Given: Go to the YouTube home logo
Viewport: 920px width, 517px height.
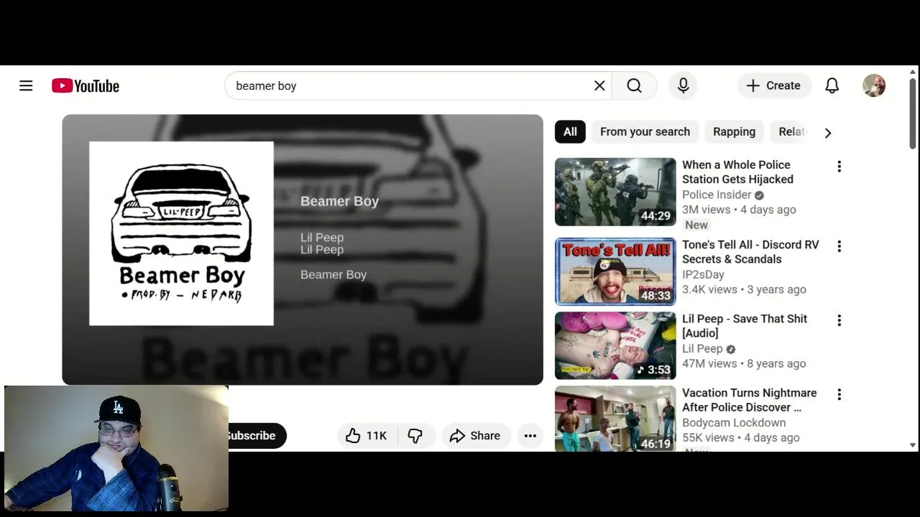Looking at the screenshot, I should pyautogui.click(x=86, y=86).
